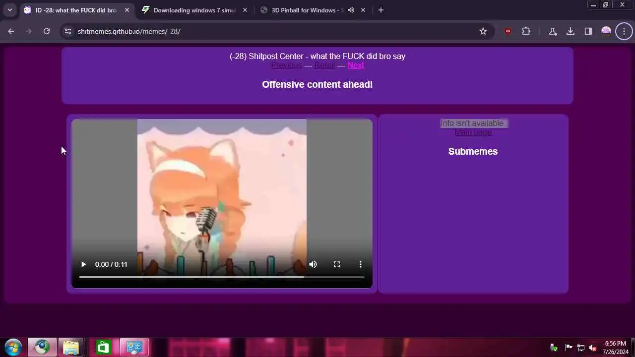Reload the current page
Viewport: 635px width, 357px height.
pyautogui.click(x=47, y=31)
